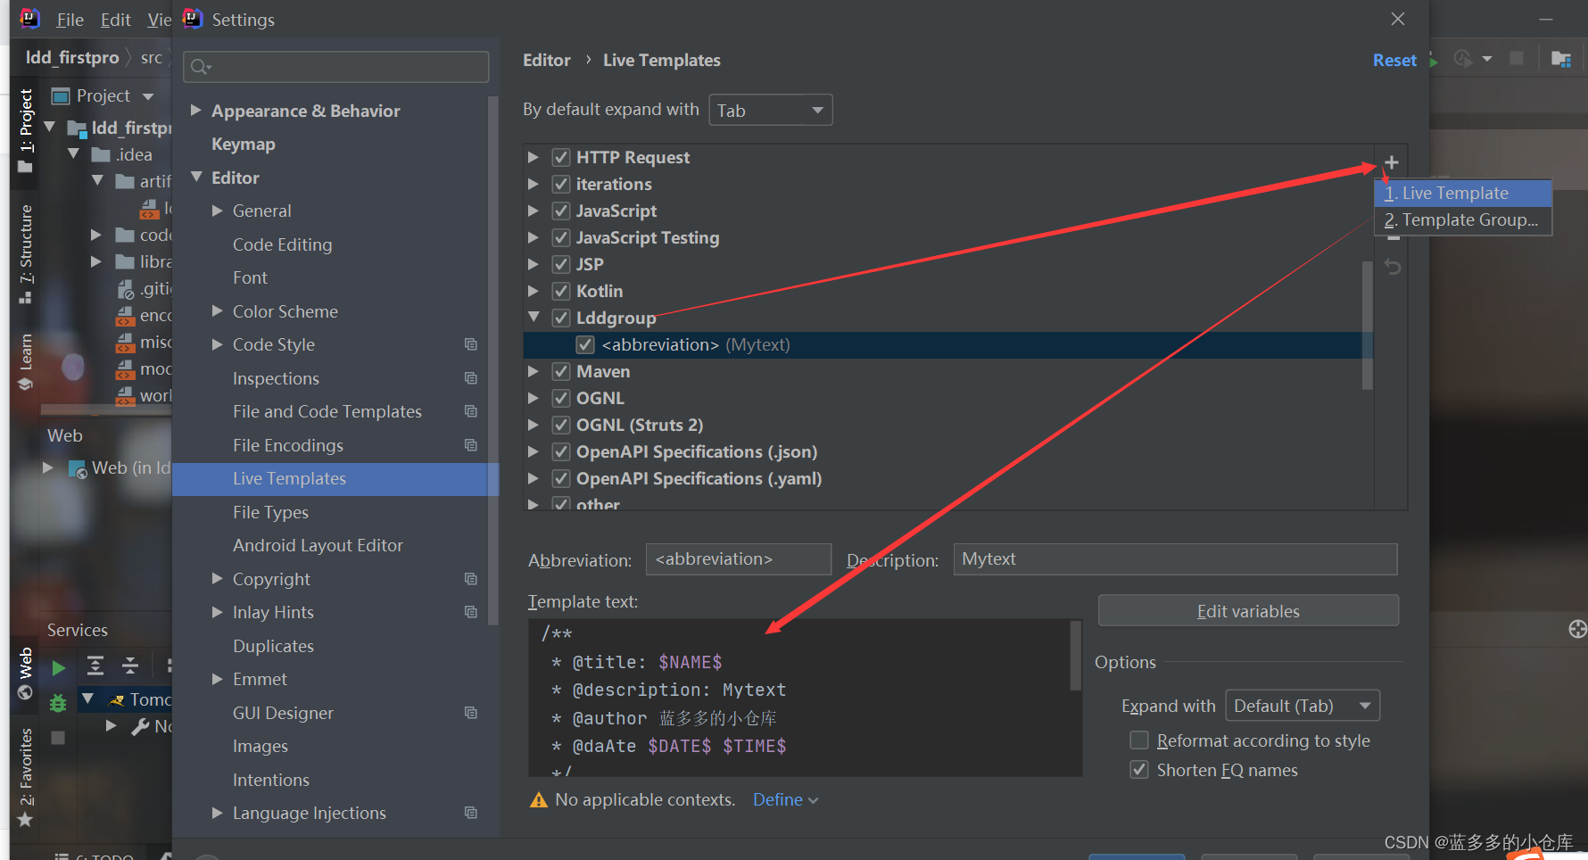
Task: Click the Expand All icon in Services toolbar
Action: click(x=96, y=666)
